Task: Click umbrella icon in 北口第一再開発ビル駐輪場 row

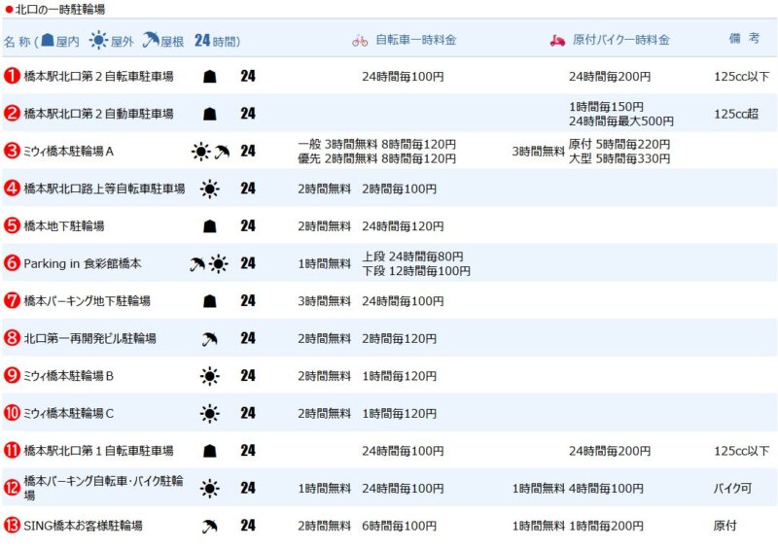Action: click(210, 339)
